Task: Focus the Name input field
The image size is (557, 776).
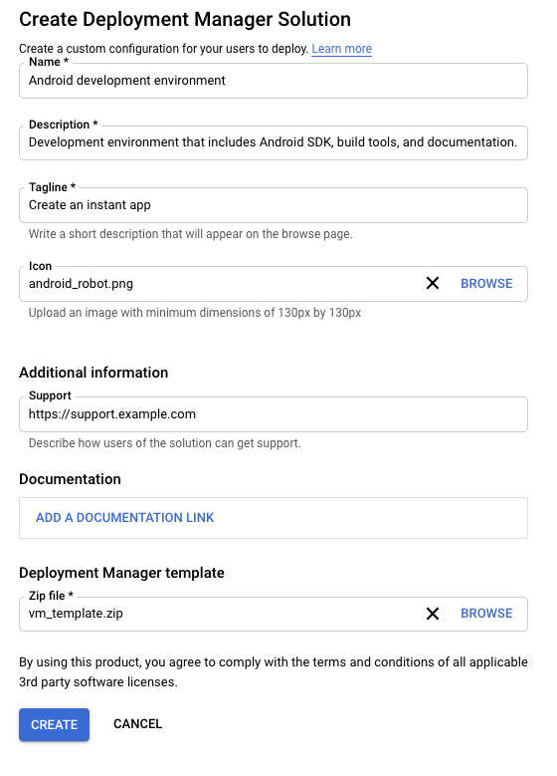Action: pyautogui.click(x=274, y=81)
